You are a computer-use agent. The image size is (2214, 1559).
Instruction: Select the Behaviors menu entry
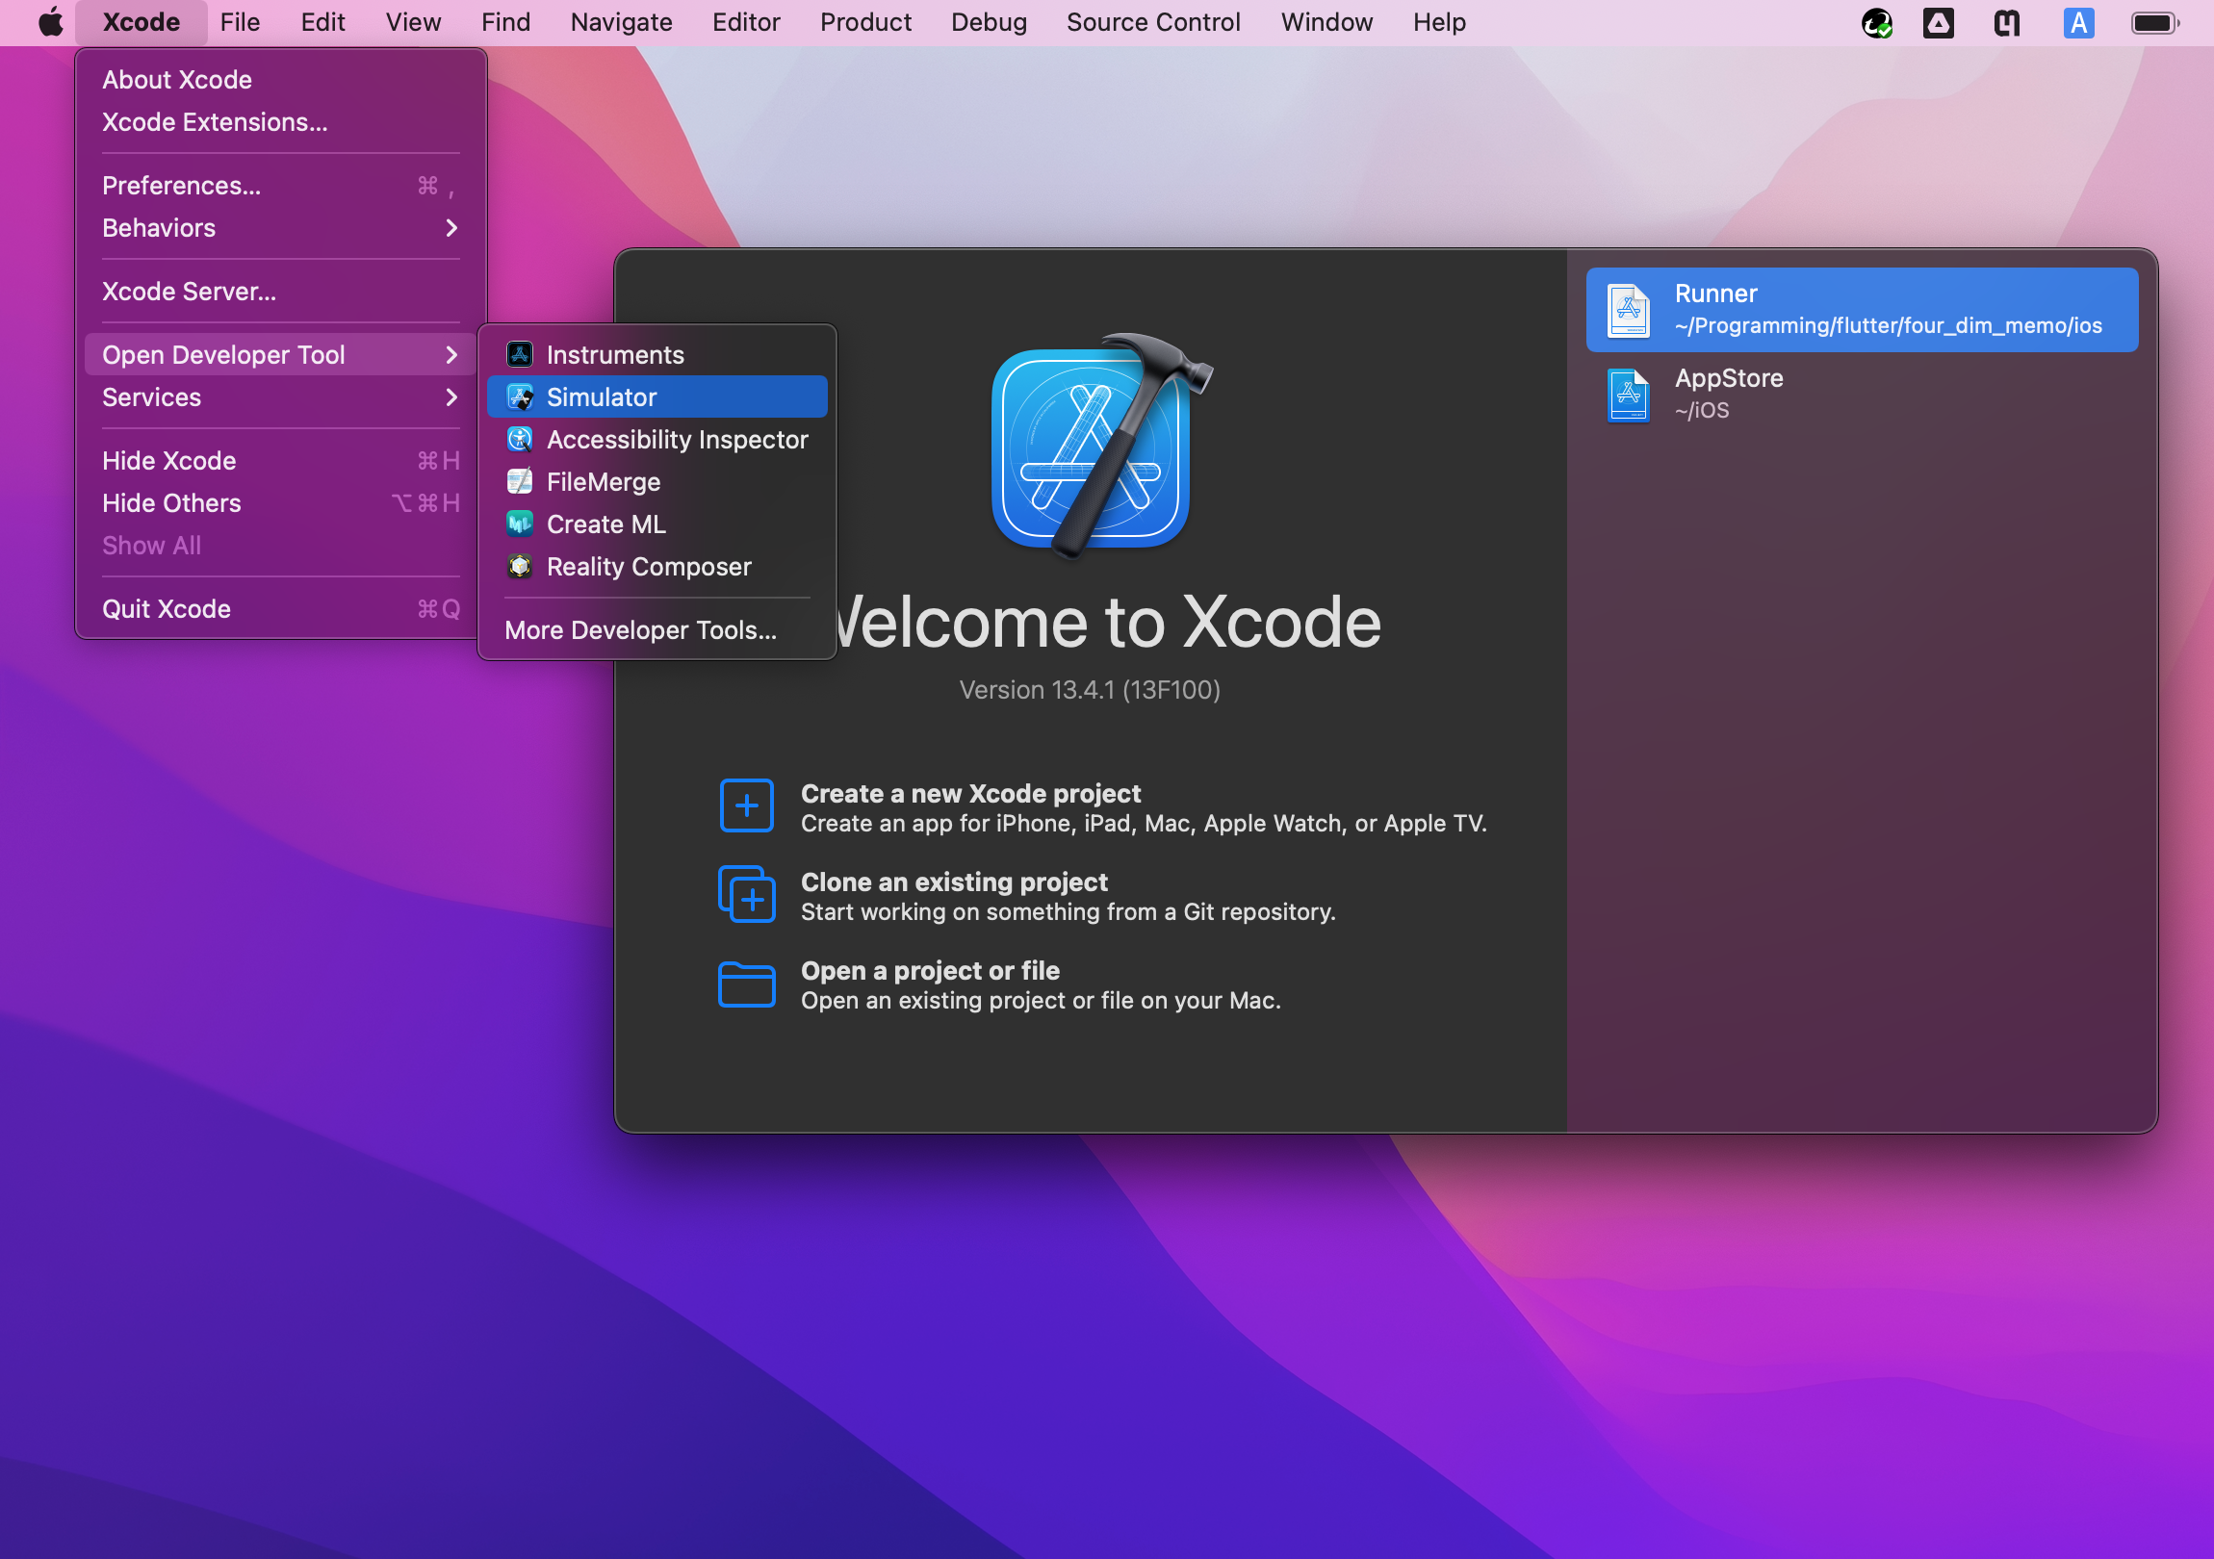280,228
